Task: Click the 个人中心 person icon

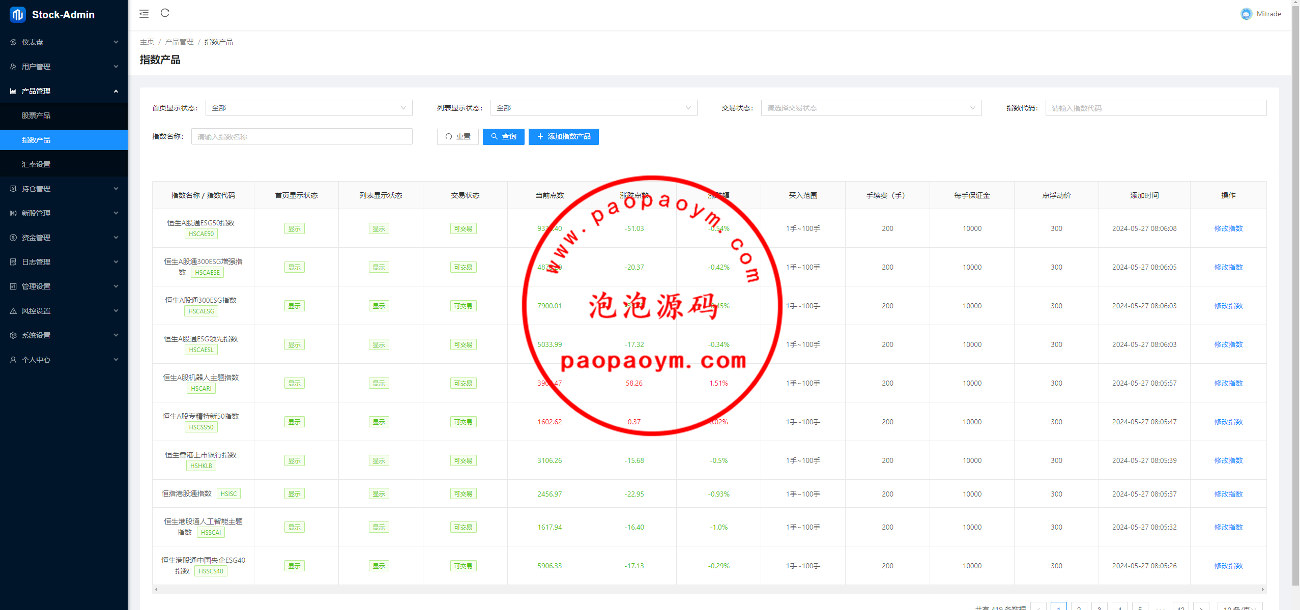Action: click(13, 360)
